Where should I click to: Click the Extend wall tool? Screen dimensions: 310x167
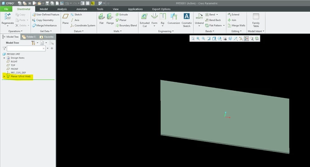(233, 15)
